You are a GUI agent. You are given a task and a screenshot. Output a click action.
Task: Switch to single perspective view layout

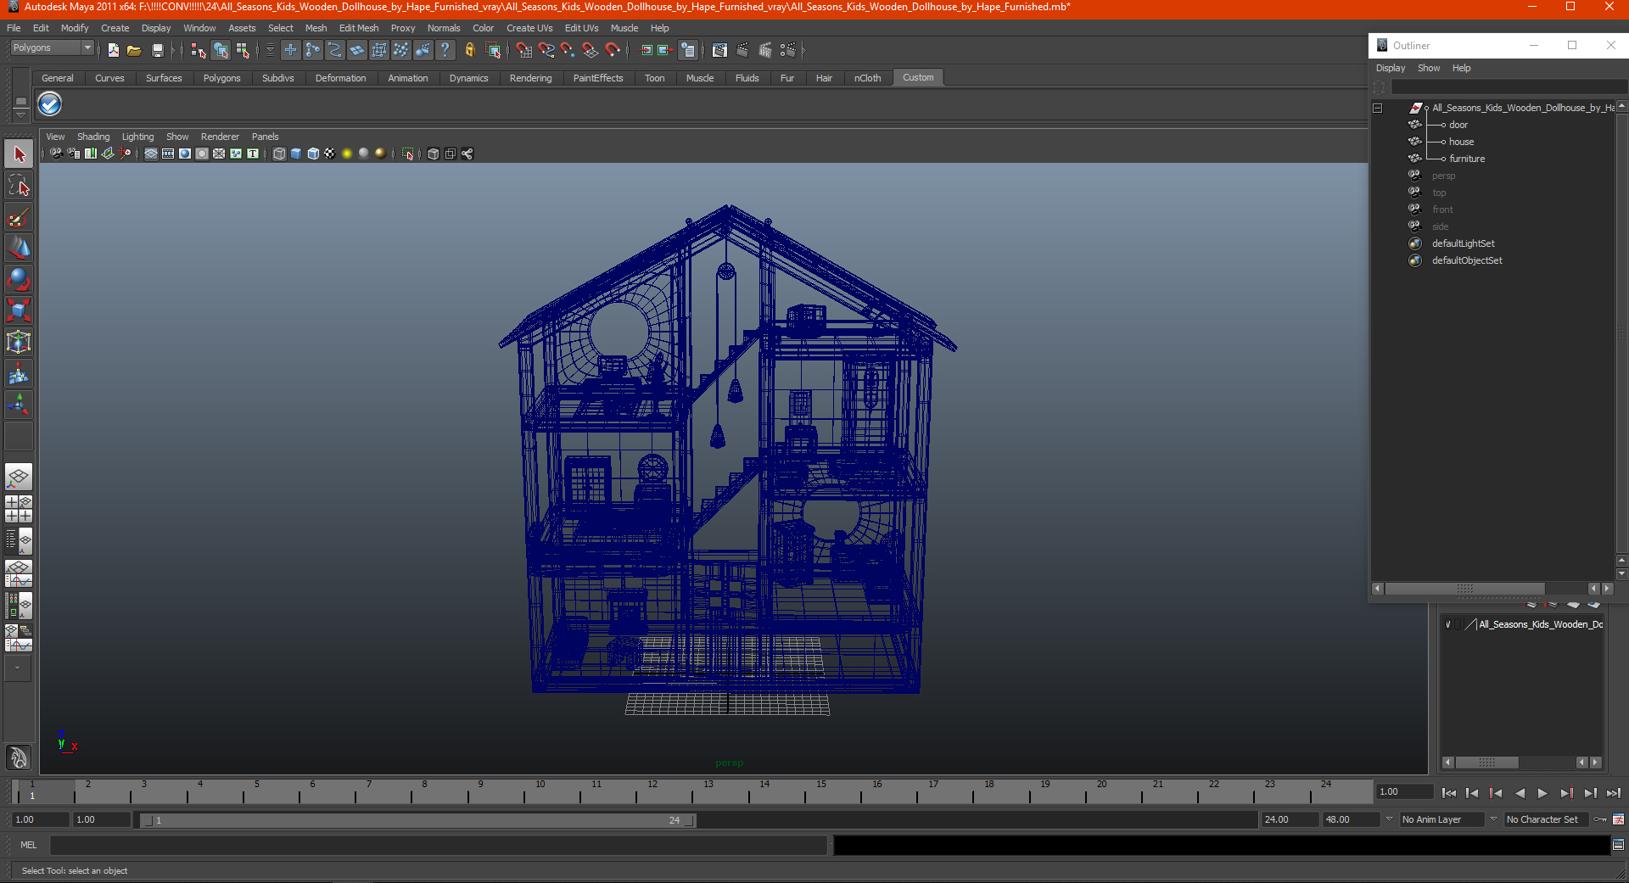click(19, 477)
